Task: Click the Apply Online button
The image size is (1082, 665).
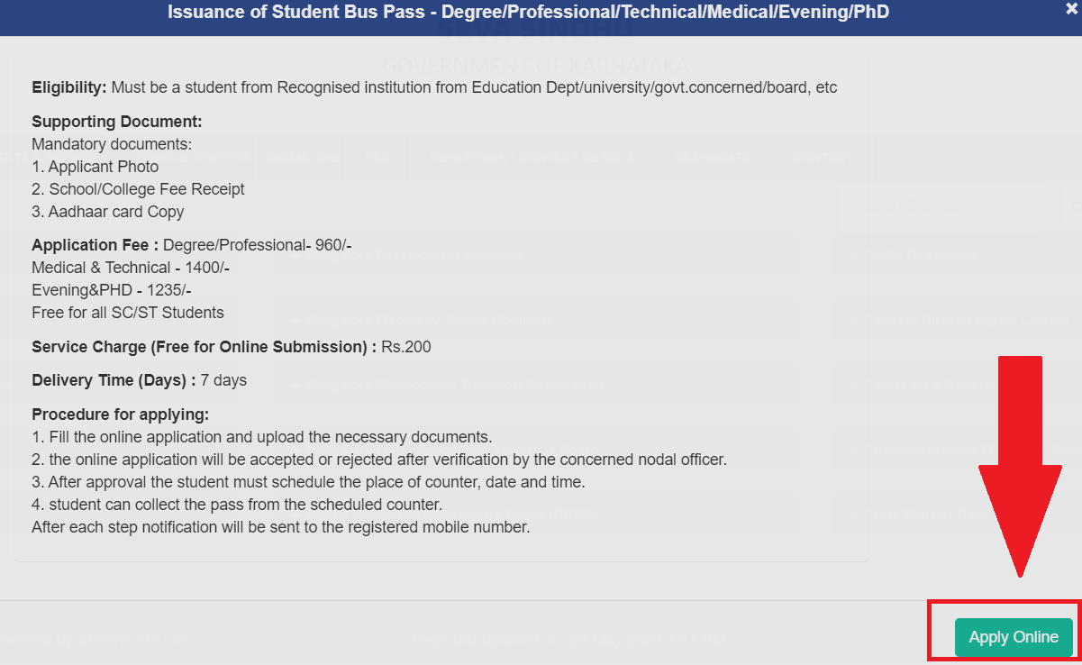Action: (x=1013, y=637)
